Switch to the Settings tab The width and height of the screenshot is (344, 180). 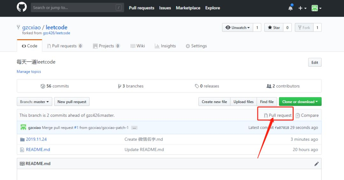click(x=196, y=46)
